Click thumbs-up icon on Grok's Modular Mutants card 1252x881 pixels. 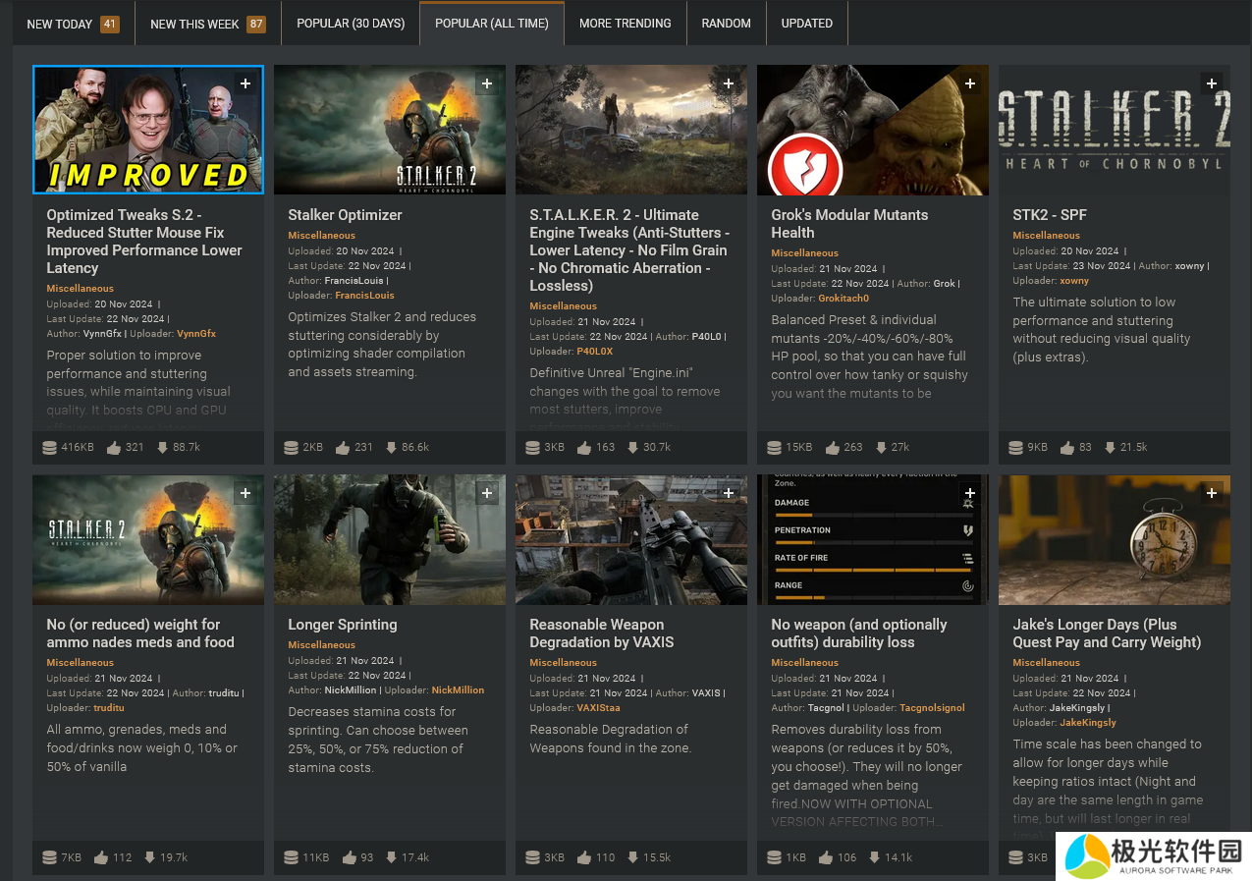(x=832, y=448)
